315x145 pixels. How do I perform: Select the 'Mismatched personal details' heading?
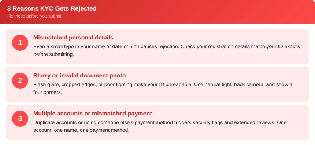(x=73, y=38)
